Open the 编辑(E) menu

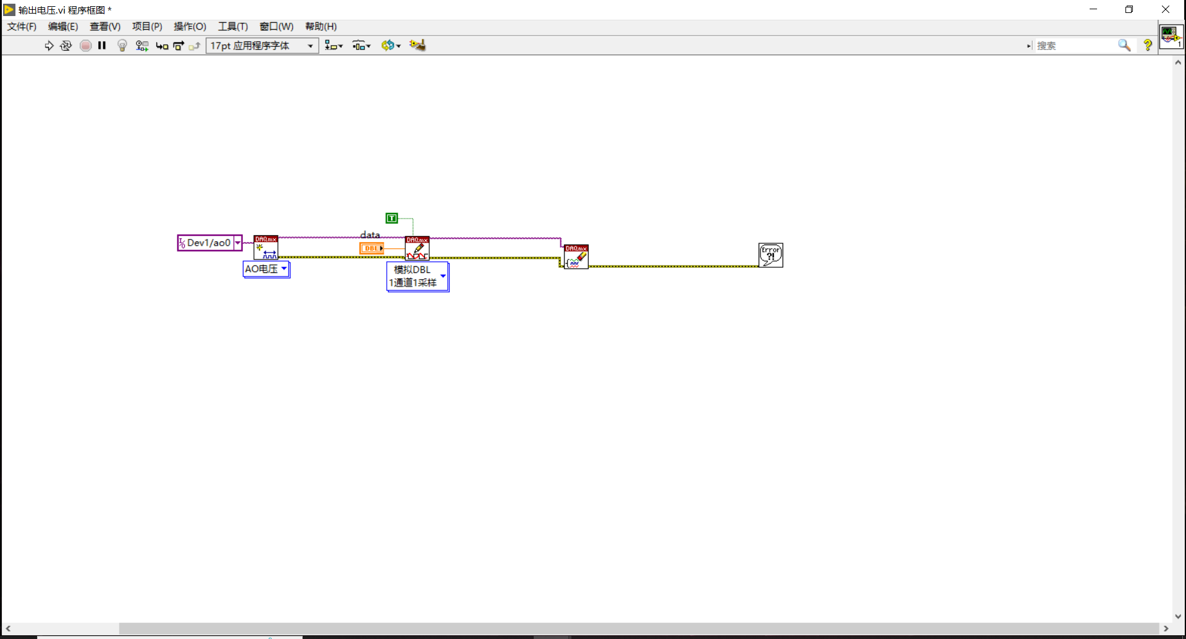(x=63, y=27)
